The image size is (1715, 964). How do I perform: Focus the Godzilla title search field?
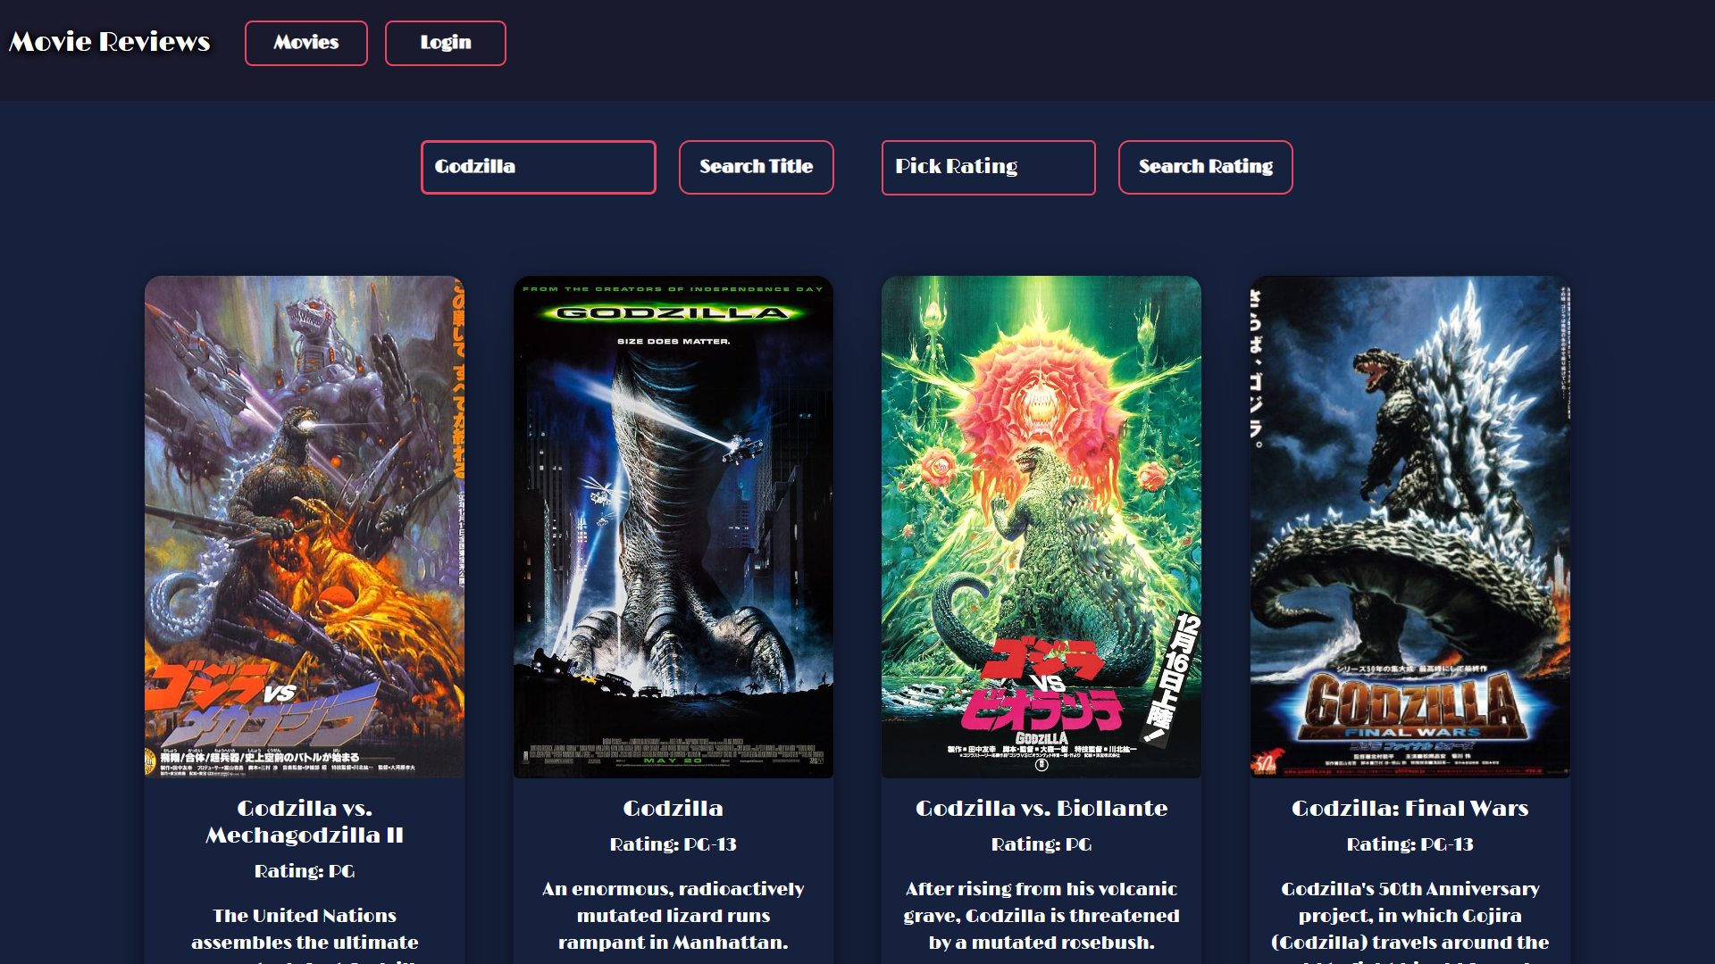coord(538,167)
